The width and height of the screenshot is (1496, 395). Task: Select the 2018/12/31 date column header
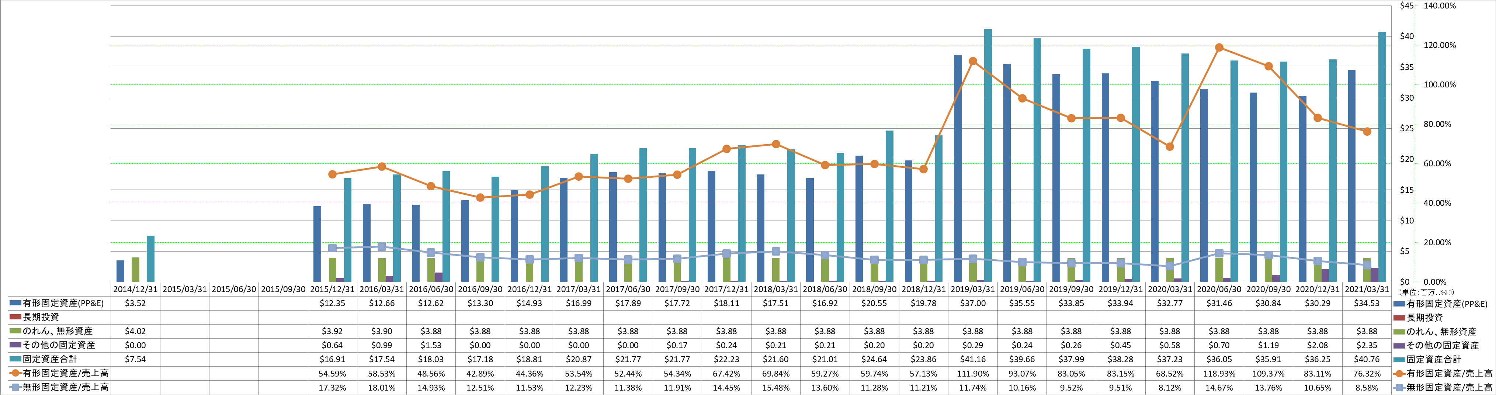click(x=923, y=289)
